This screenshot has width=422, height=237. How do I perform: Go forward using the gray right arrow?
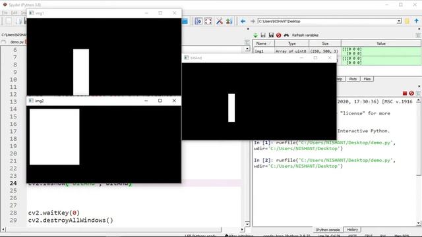point(253,21)
